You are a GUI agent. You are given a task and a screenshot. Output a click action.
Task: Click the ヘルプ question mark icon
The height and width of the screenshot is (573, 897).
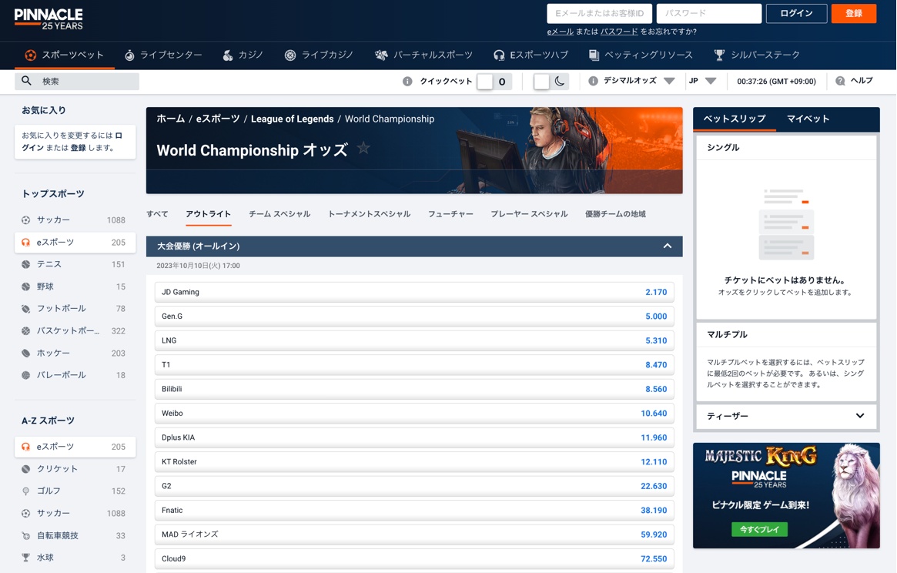[840, 82]
